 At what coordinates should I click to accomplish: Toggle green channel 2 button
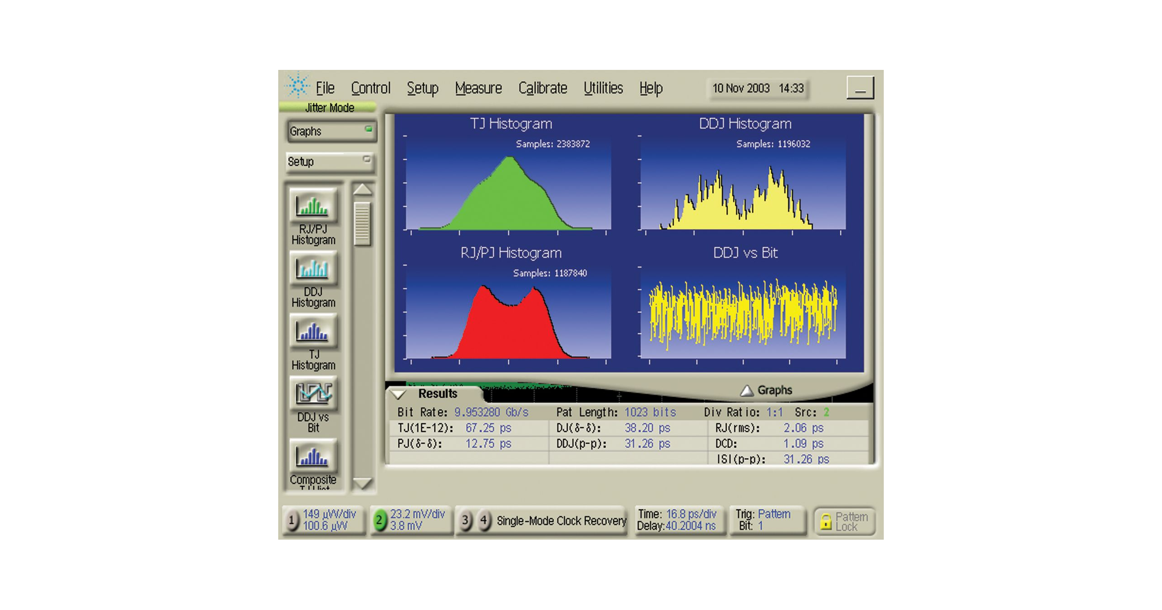click(x=379, y=520)
